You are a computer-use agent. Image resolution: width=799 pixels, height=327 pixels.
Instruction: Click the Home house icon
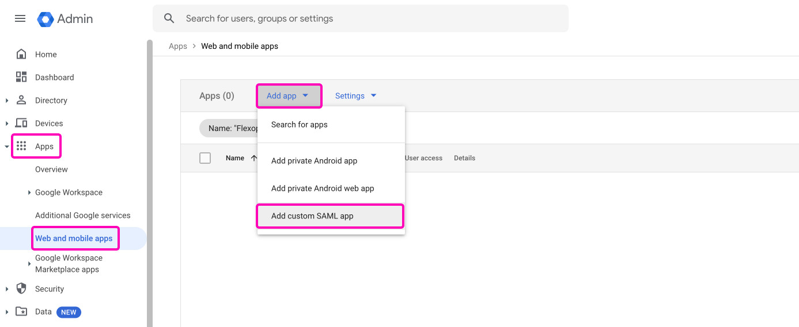[21, 54]
